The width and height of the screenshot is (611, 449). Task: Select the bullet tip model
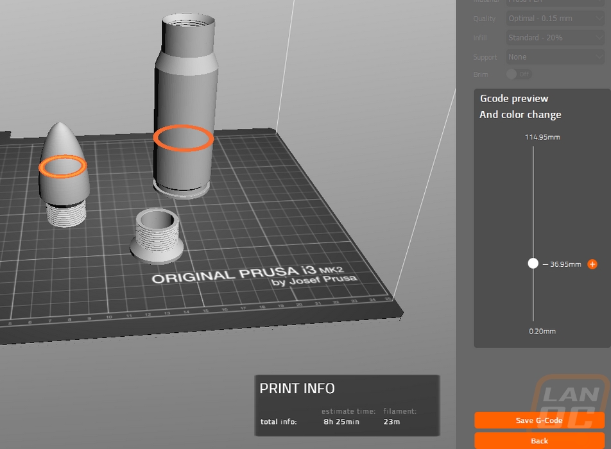point(64,174)
